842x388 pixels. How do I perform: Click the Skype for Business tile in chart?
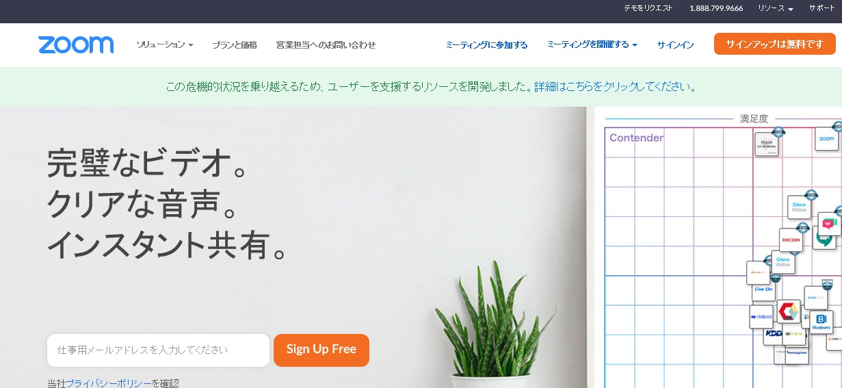(x=767, y=144)
